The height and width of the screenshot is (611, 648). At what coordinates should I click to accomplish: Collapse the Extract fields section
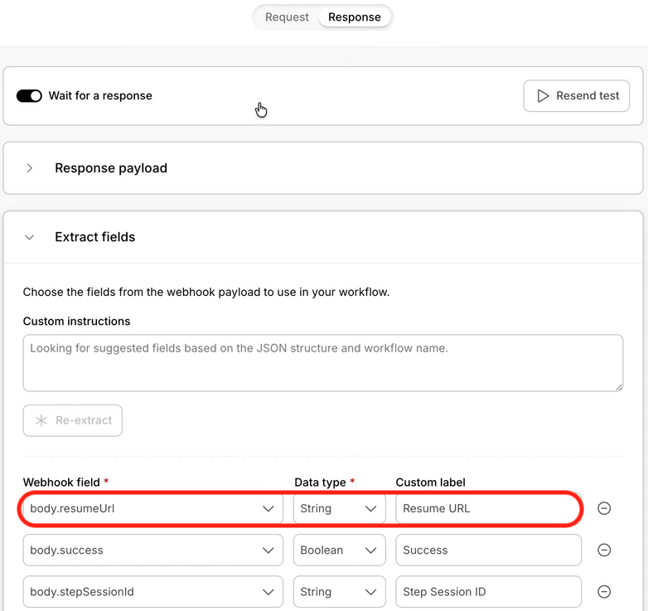[29, 237]
